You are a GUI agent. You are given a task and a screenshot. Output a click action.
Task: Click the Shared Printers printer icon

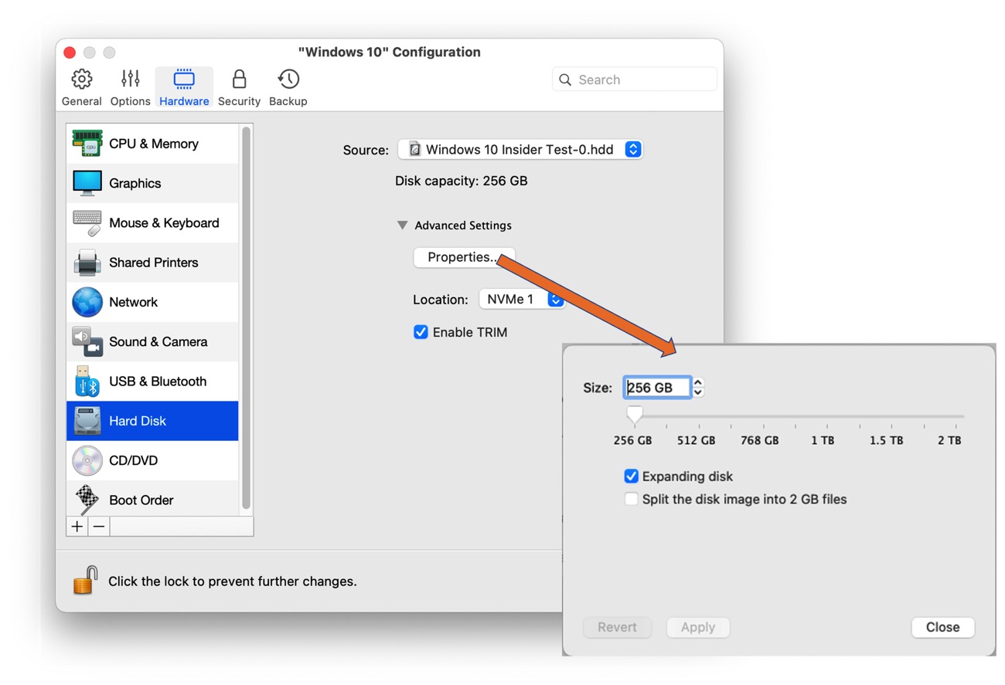click(x=87, y=263)
